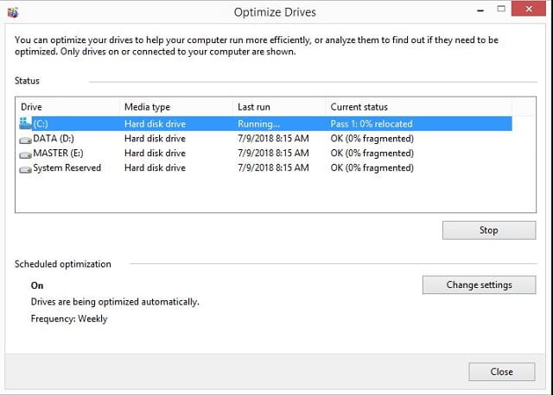Sort by the Last run column header

(279, 107)
